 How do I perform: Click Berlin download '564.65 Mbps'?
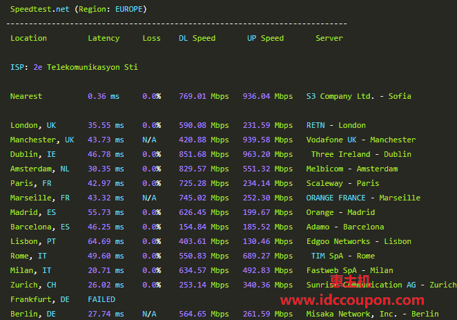pos(204,314)
